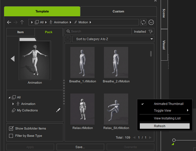Expand the arrow after Motion in breadcrumb
The height and width of the screenshot is (151, 196).
[90, 22]
